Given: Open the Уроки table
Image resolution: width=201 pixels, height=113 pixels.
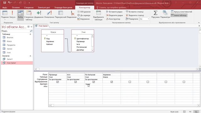Looking at the screenshot, I should [9, 49].
